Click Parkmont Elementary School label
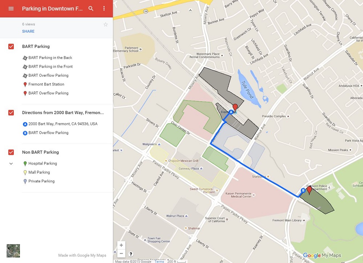This screenshot has height=263, width=363. (x=126, y=49)
